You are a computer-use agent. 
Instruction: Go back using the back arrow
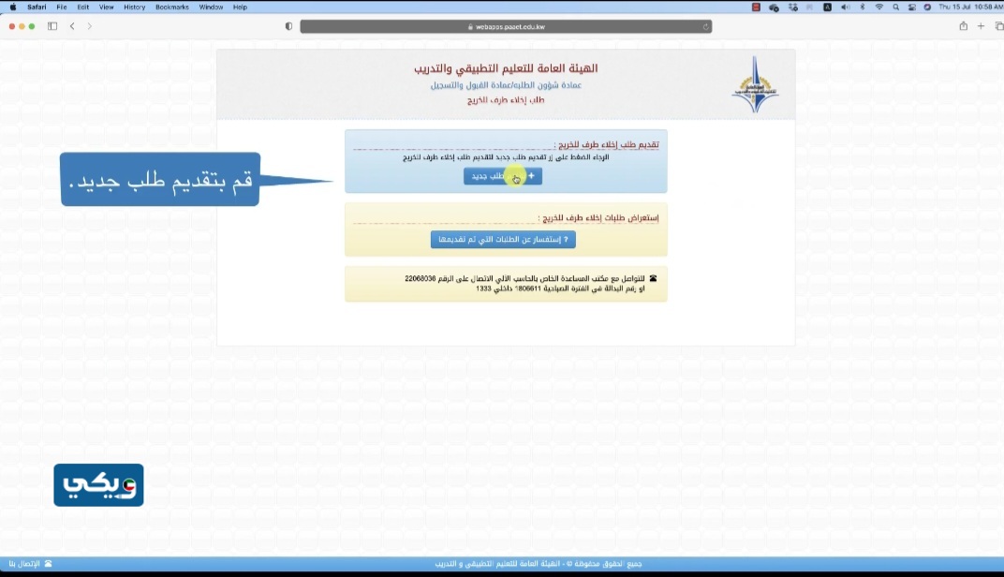tap(72, 26)
